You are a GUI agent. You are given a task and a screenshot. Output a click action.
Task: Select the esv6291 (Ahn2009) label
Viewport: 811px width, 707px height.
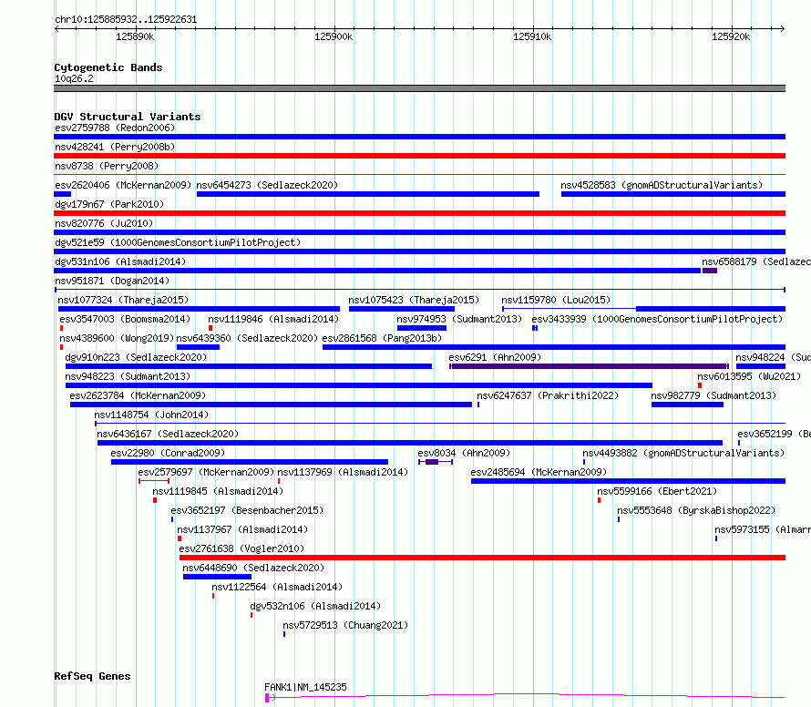coord(495,357)
